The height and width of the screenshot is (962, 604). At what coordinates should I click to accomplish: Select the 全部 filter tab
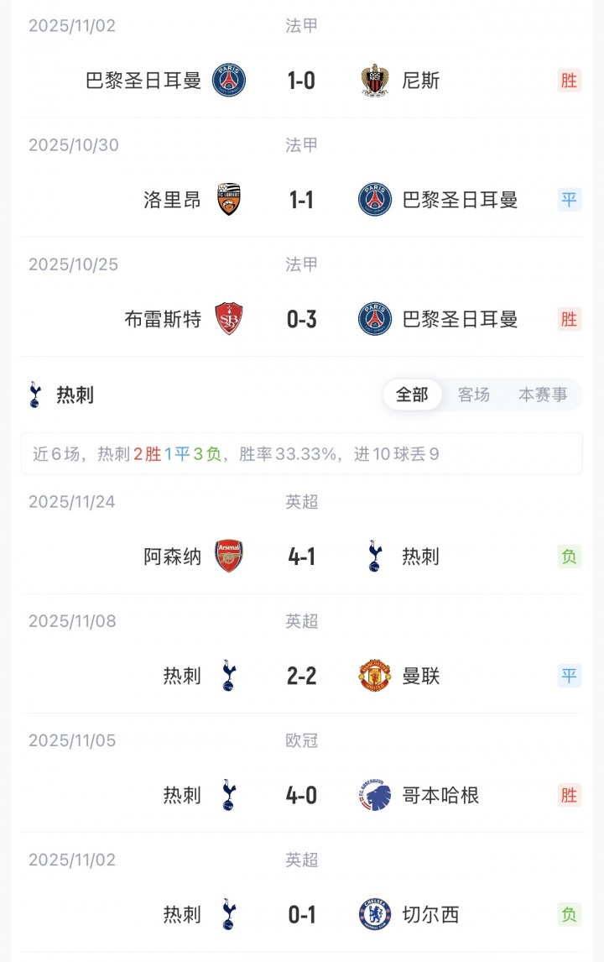[412, 395]
